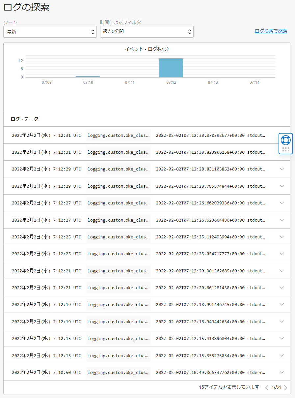
Task: Open the ソート dropdown showing 最新
Action: pos(50,32)
